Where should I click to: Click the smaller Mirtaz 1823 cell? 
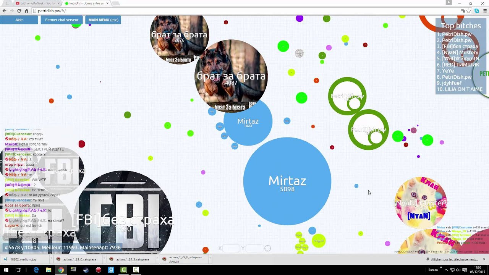tap(248, 121)
